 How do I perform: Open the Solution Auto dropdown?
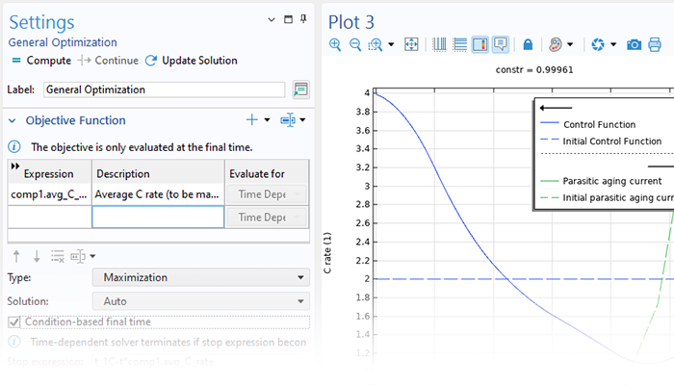click(200, 301)
